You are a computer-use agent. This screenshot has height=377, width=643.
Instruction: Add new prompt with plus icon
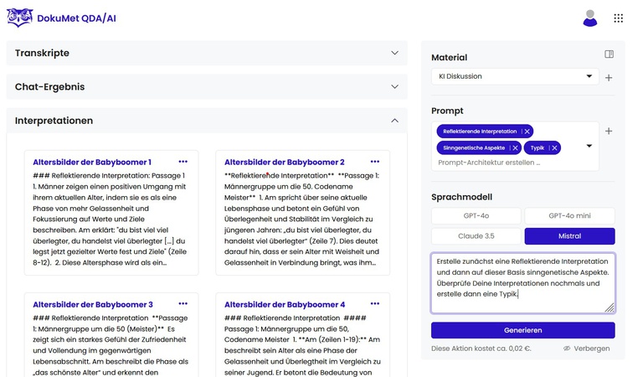pos(609,132)
